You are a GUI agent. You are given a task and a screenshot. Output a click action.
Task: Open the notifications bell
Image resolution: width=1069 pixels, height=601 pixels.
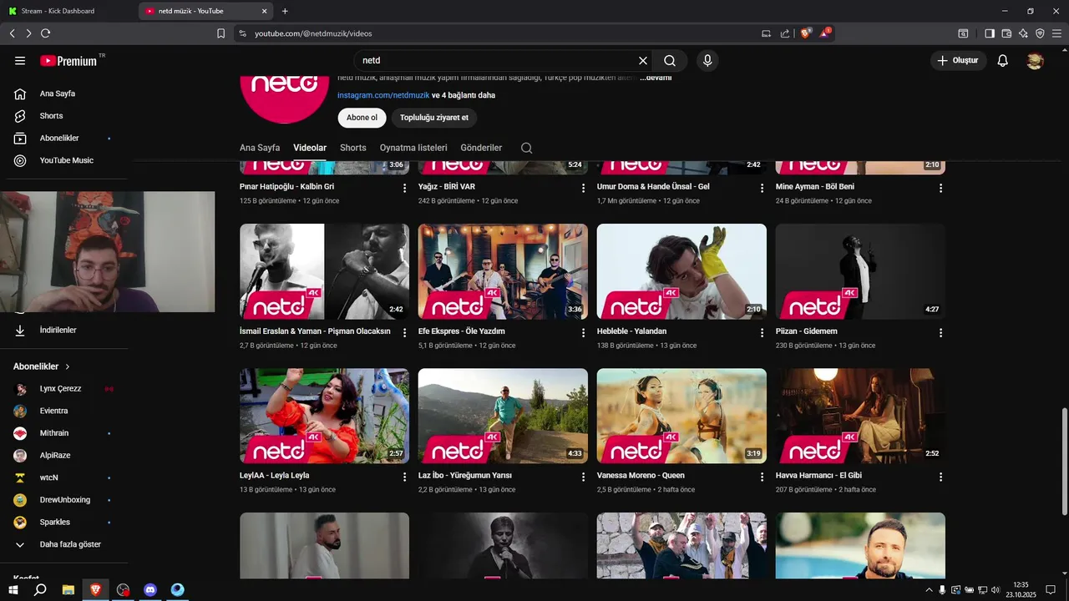click(1003, 61)
